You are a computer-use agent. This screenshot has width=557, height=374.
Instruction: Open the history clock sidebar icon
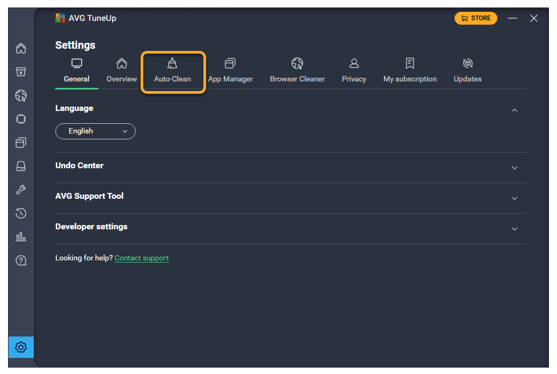[21, 213]
